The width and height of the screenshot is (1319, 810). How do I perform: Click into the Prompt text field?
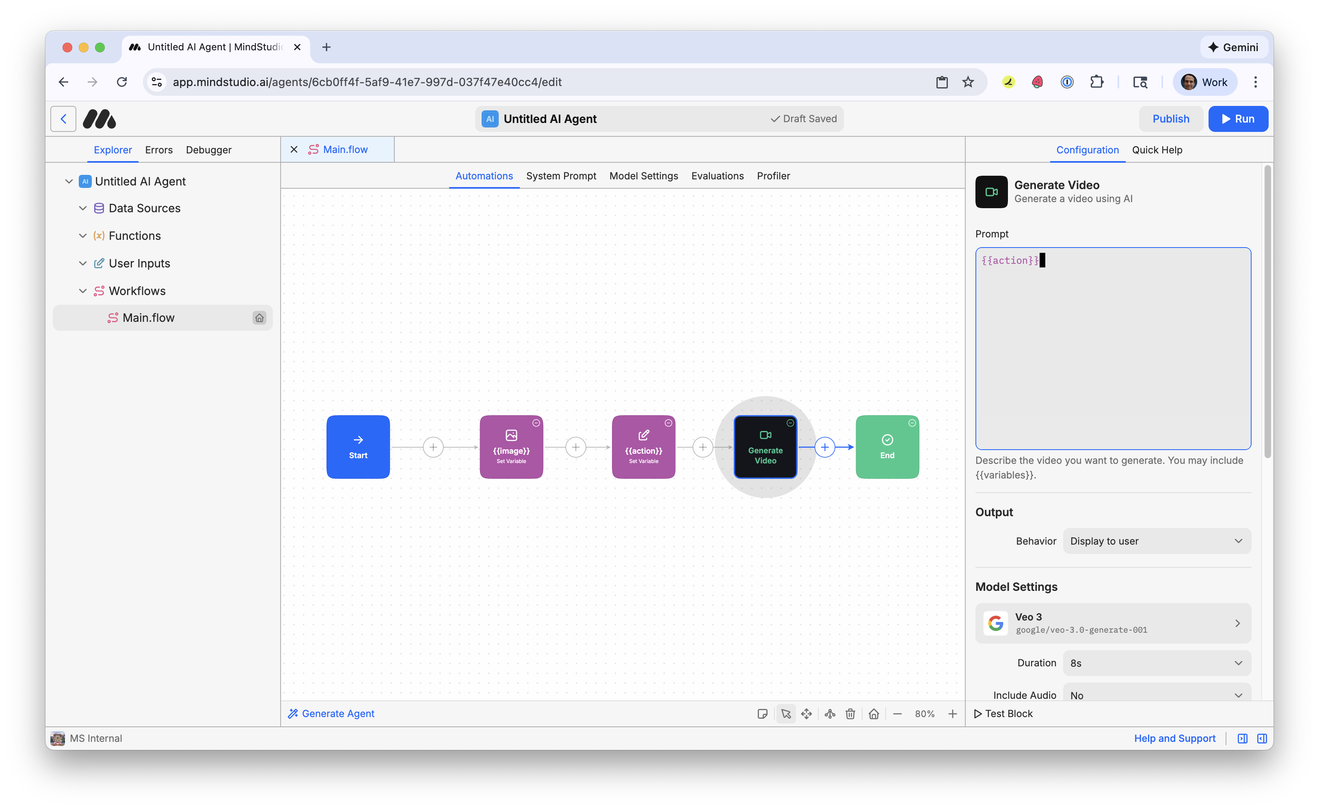tap(1113, 348)
